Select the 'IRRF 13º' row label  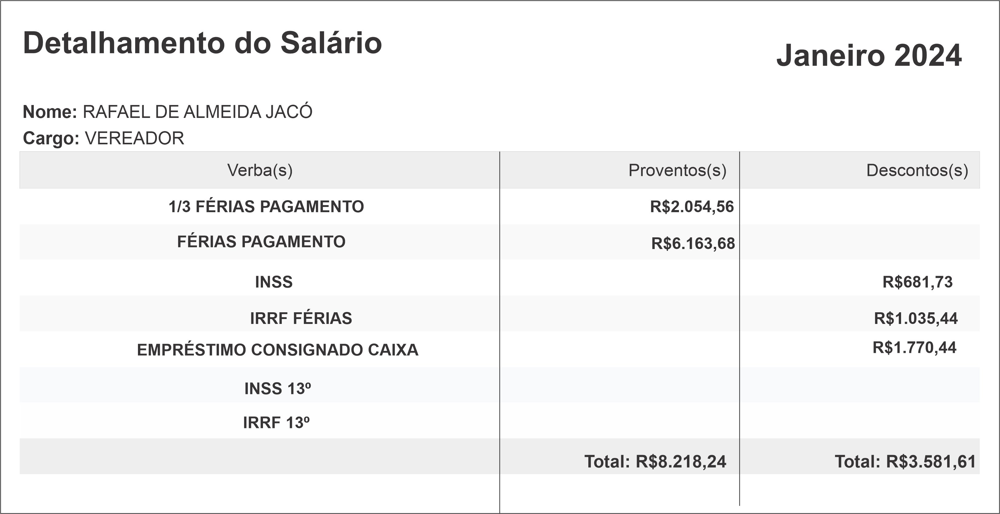[276, 423]
